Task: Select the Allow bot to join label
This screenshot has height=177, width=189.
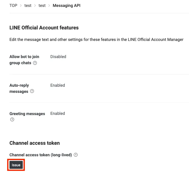Action: point(24,57)
